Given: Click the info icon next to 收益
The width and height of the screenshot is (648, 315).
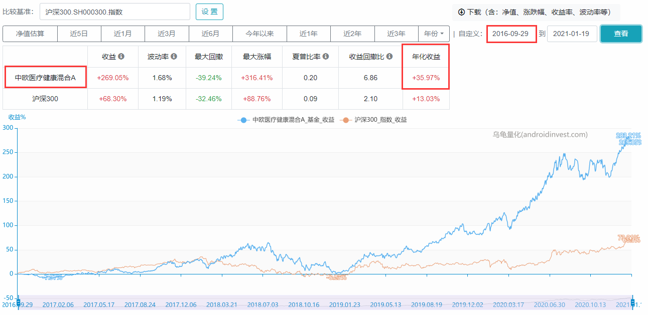Looking at the screenshot, I should coord(121,57).
